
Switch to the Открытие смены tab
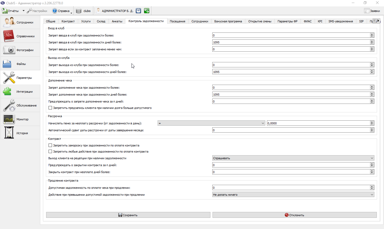point(260,21)
